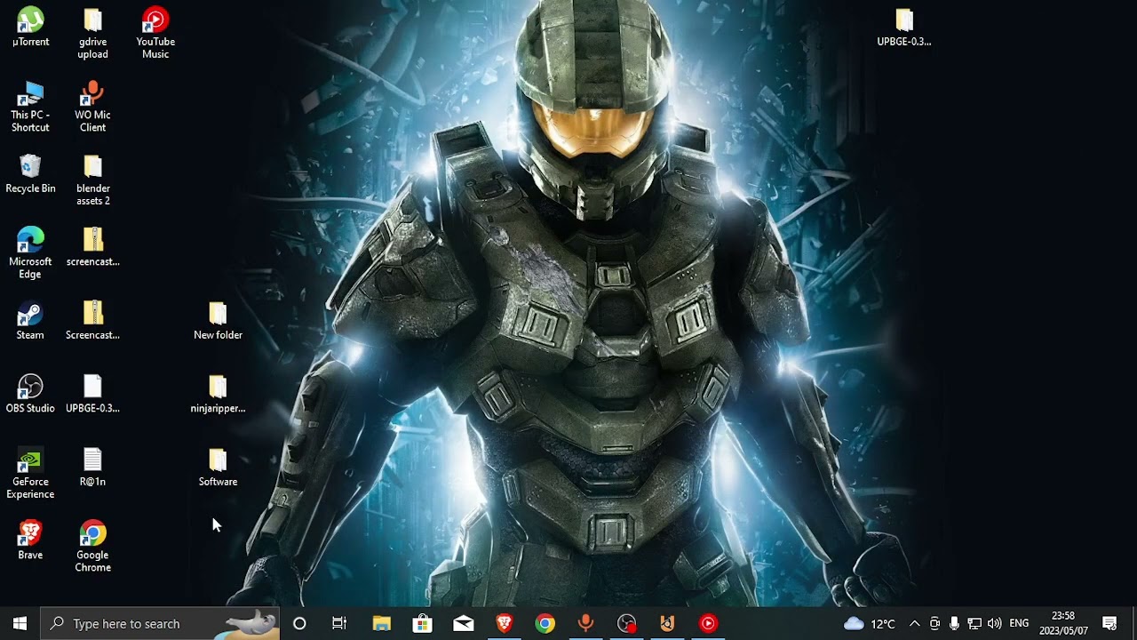Viewport: 1137px width, 640px height.
Task: Open the Windows Start menu
Action: [20, 623]
